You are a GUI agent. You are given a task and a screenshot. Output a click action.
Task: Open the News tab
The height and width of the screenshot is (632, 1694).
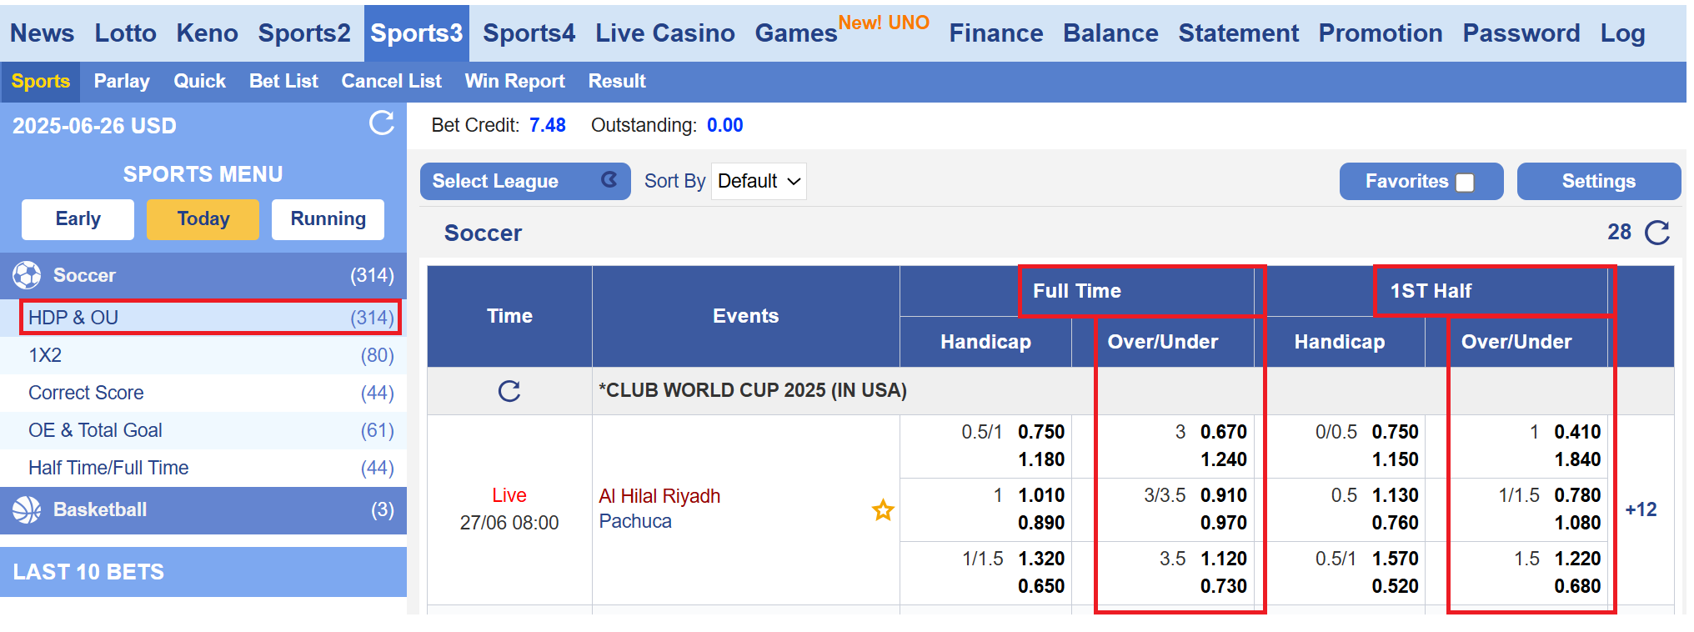(42, 33)
